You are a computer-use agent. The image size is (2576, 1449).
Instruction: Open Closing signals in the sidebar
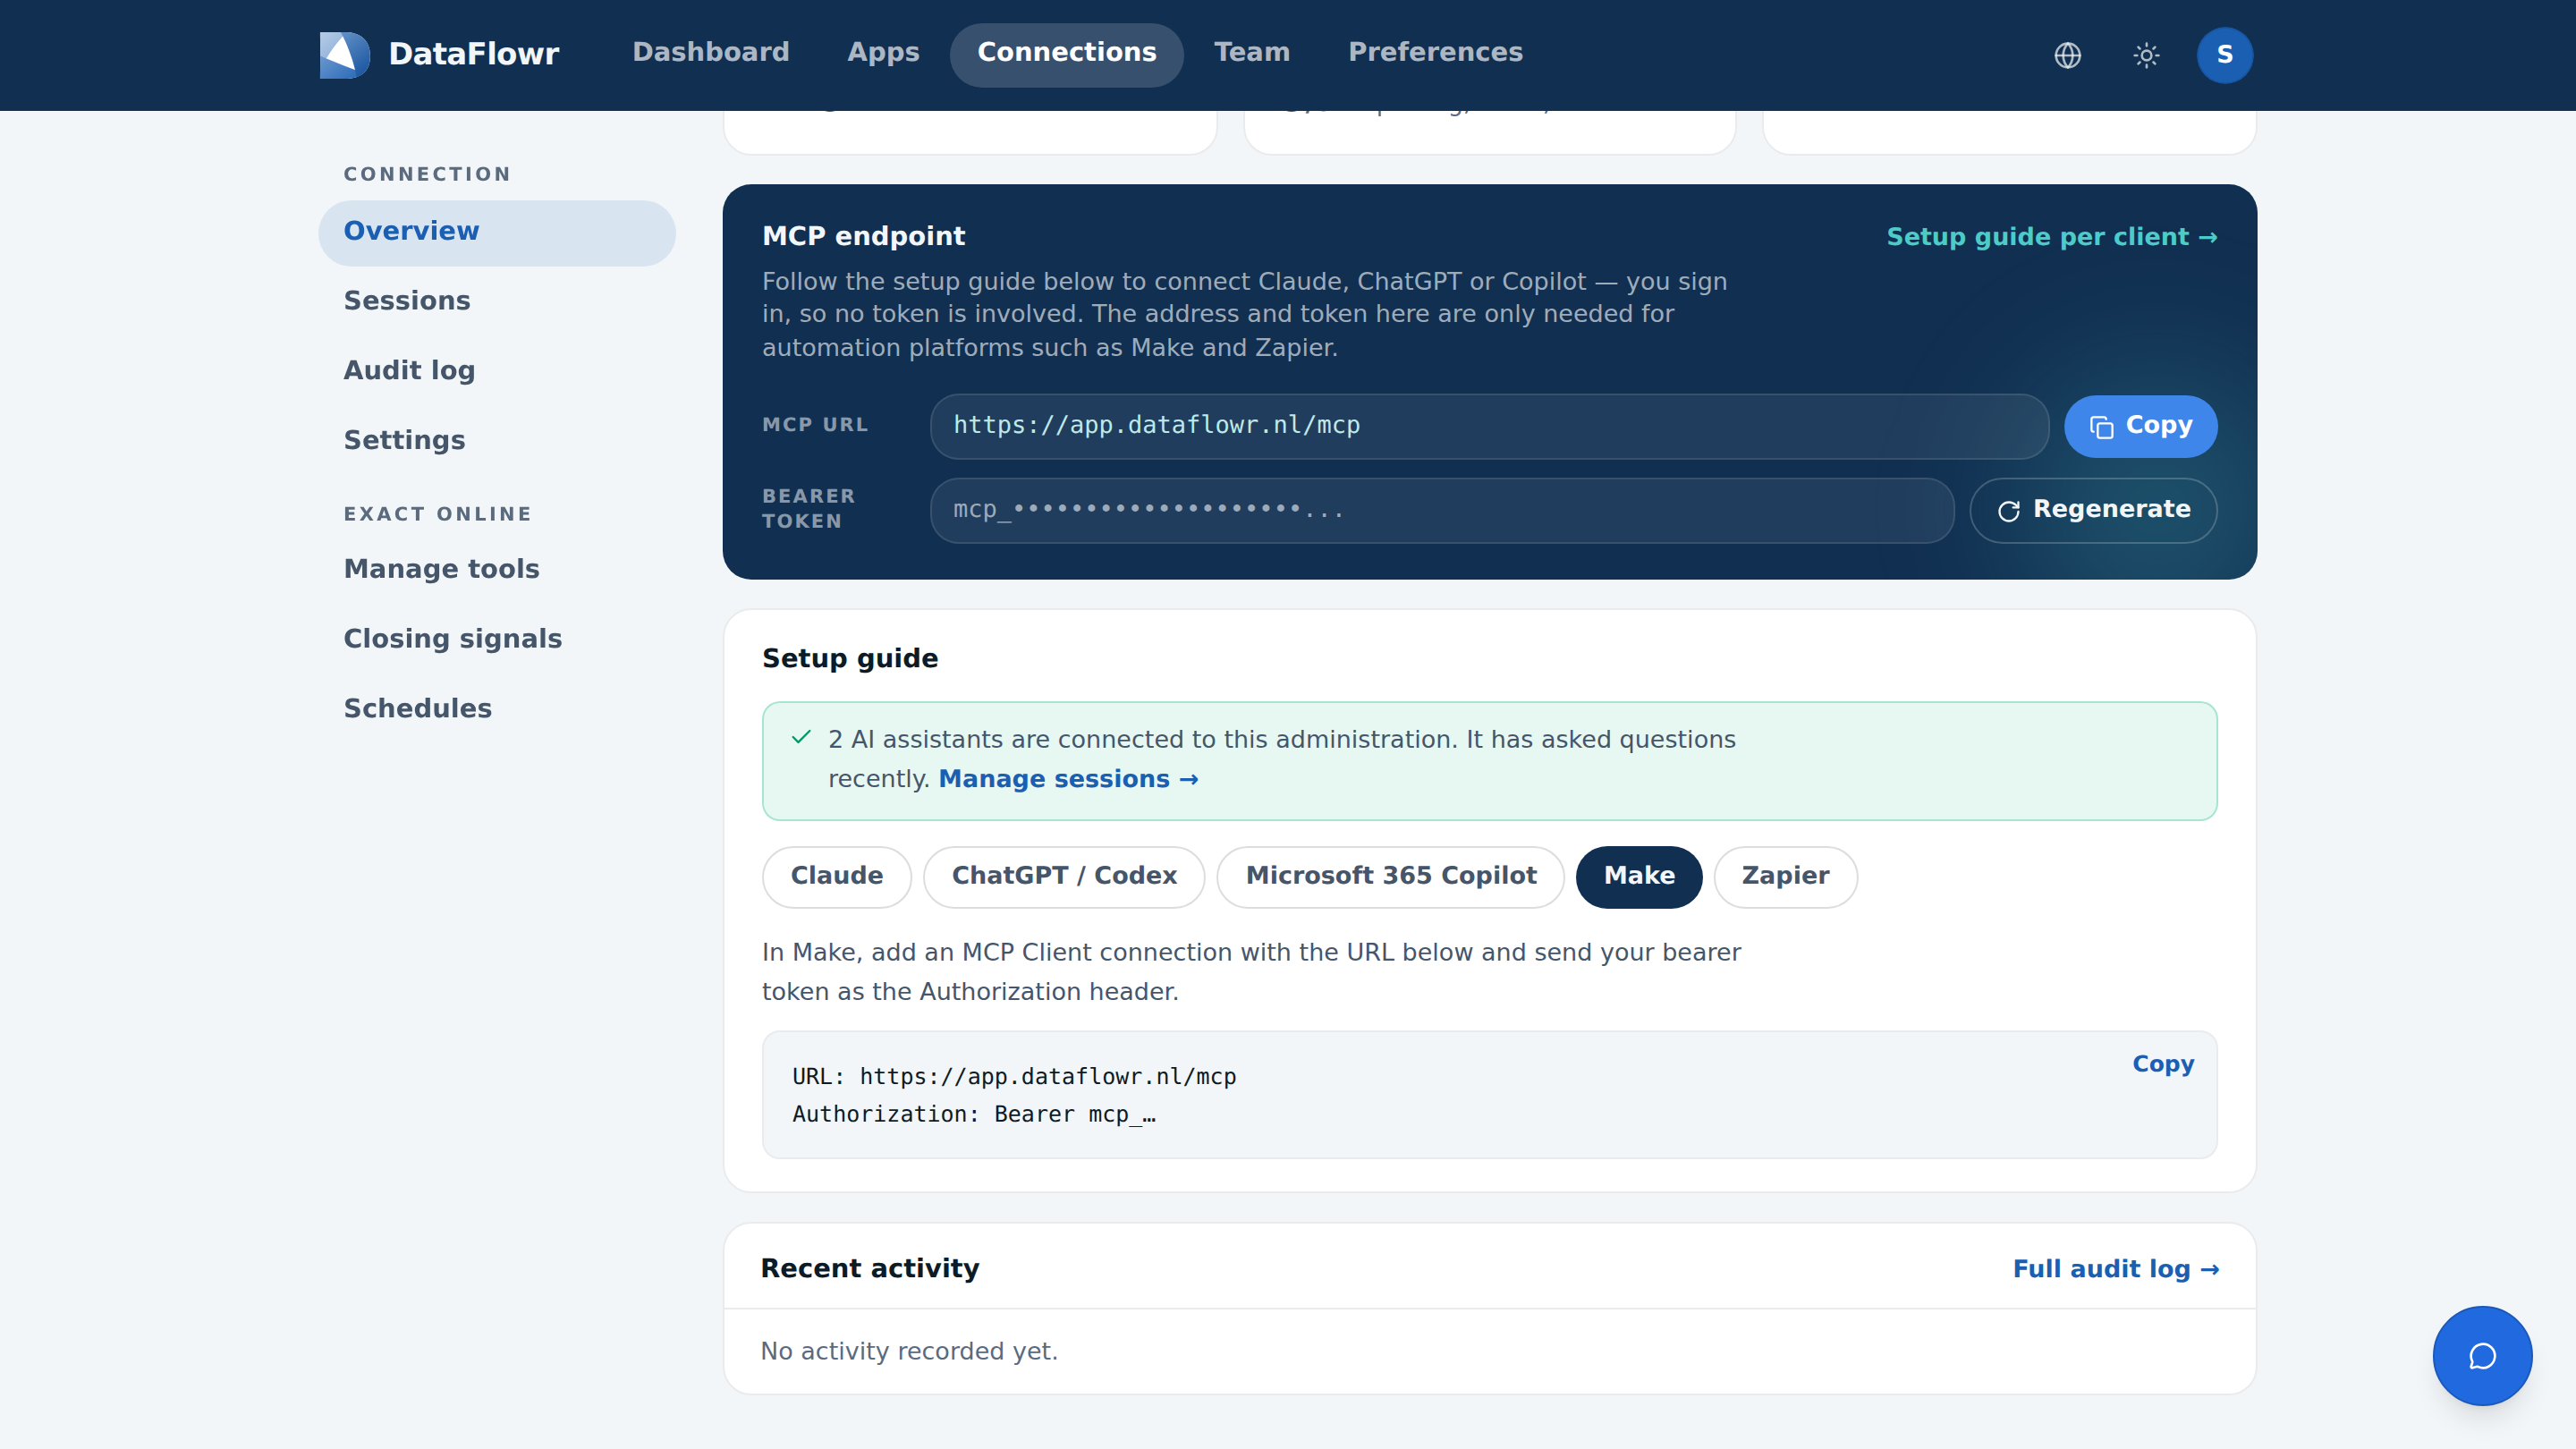497,639
